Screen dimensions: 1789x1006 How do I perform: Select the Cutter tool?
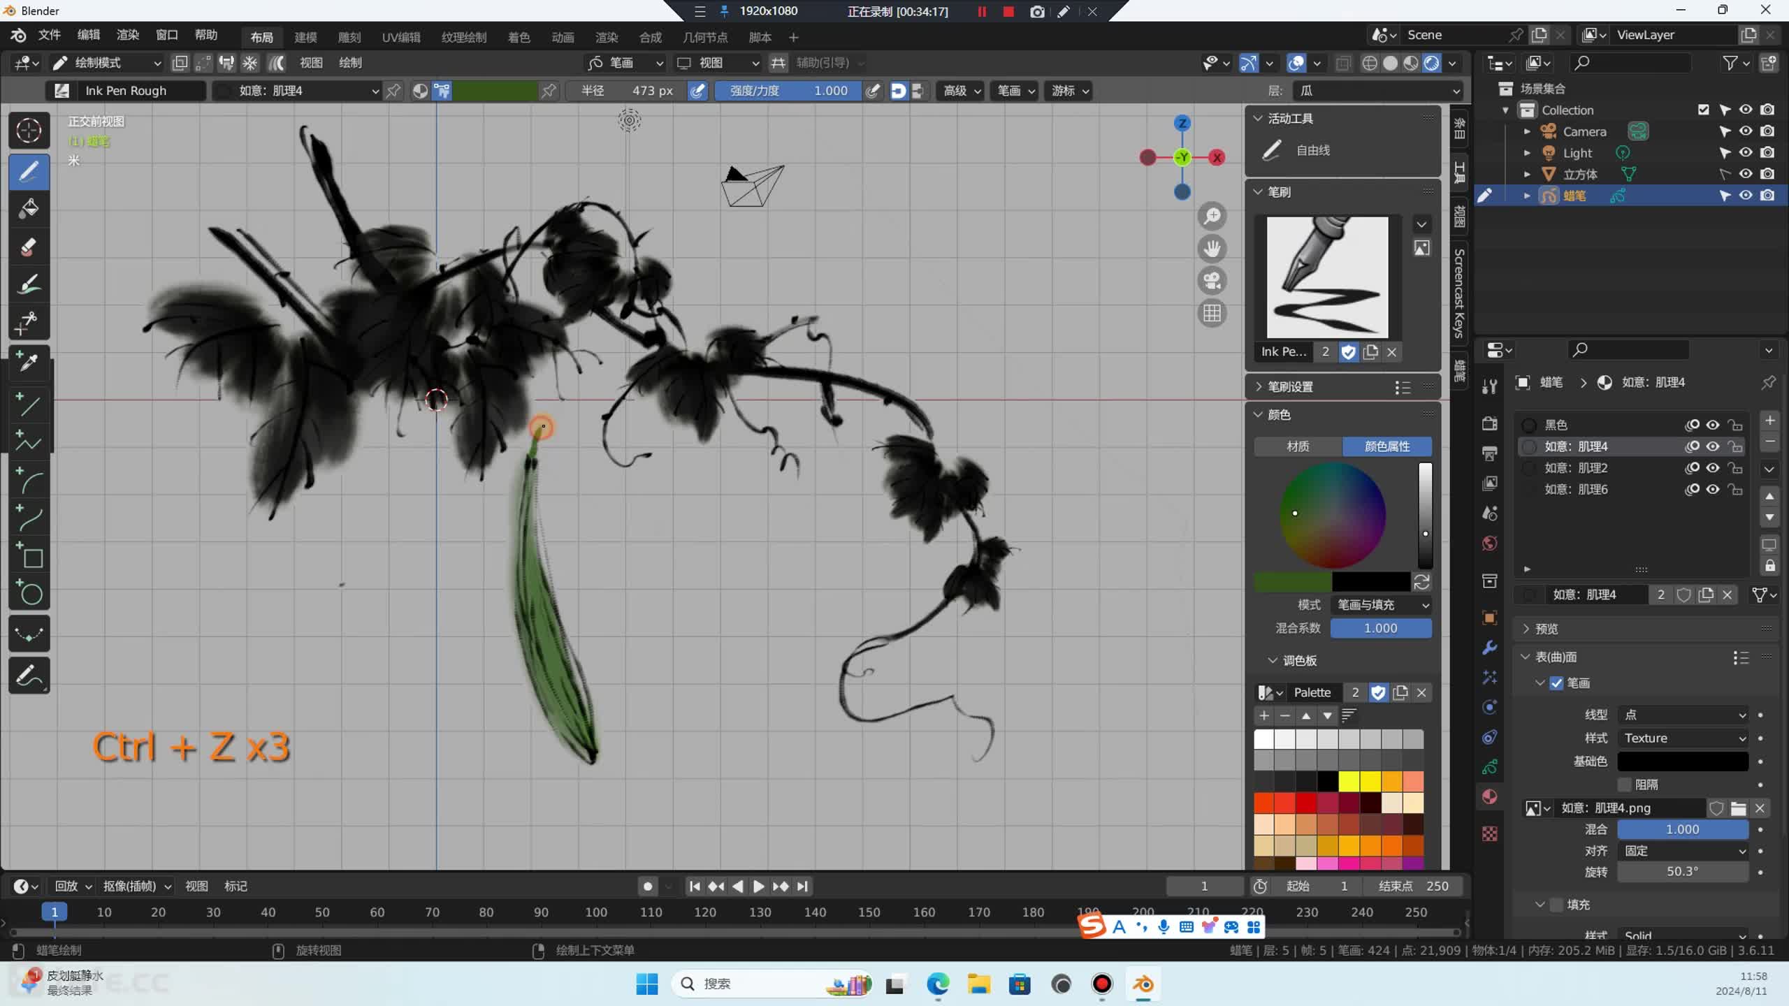click(29, 321)
